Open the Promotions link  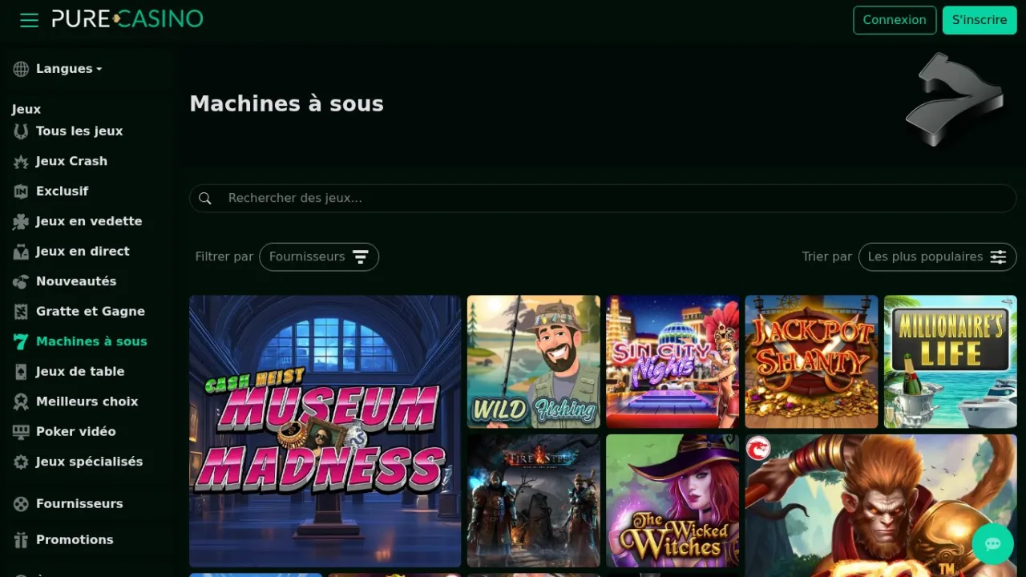tap(75, 540)
